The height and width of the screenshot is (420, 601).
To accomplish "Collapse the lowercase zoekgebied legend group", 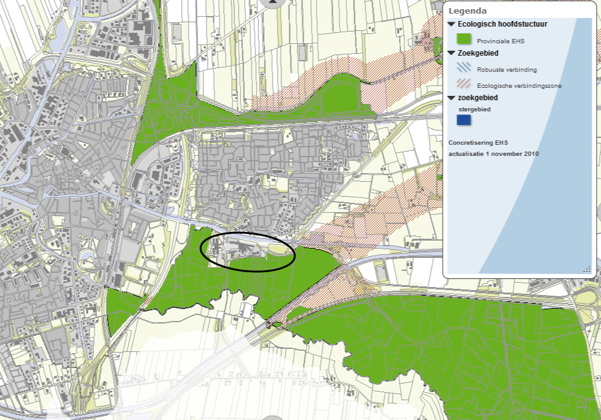I will click(452, 98).
